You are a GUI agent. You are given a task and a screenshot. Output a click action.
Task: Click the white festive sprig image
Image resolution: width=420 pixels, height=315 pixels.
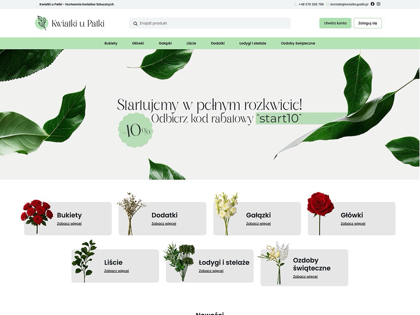click(x=274, y=262)
